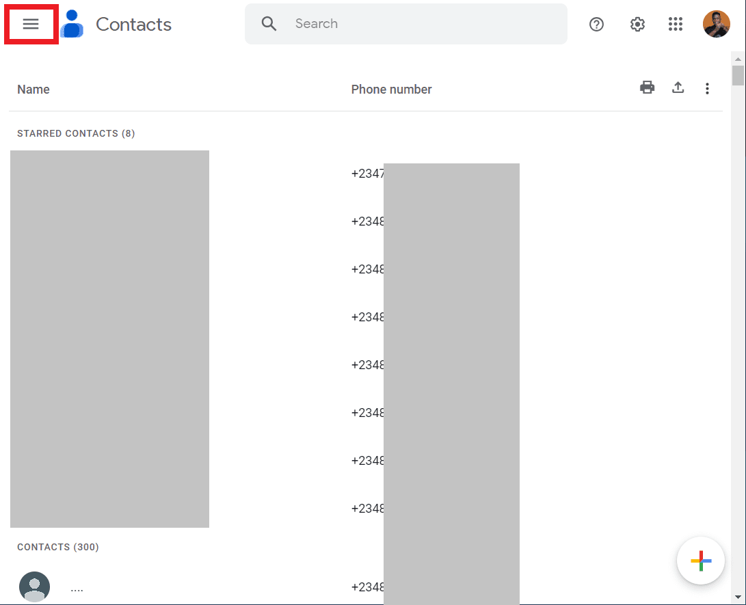This screenshot has height=605, width=746.
Task: Click the Phone number column header
Action: point(391,90)
